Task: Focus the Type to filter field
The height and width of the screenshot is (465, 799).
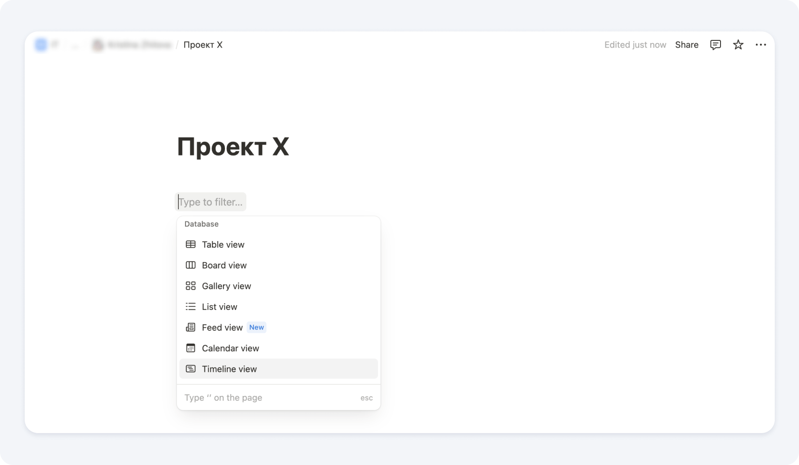Action: pyautogui.click(x=211, y=202)
